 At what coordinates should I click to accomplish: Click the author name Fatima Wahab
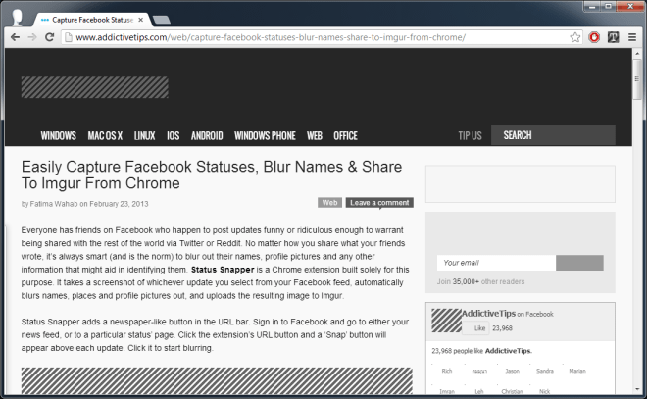54,204
